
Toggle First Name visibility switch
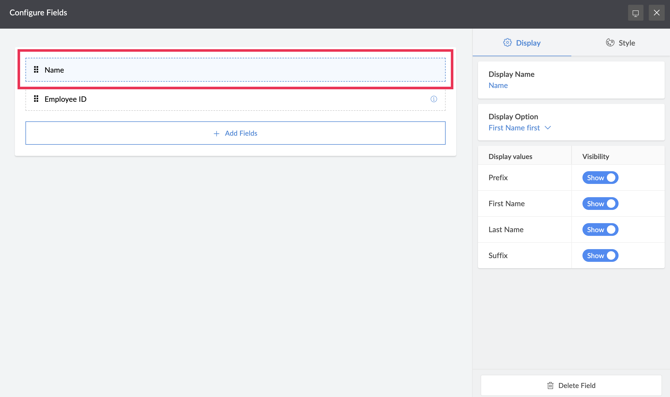tap(600, 204)
